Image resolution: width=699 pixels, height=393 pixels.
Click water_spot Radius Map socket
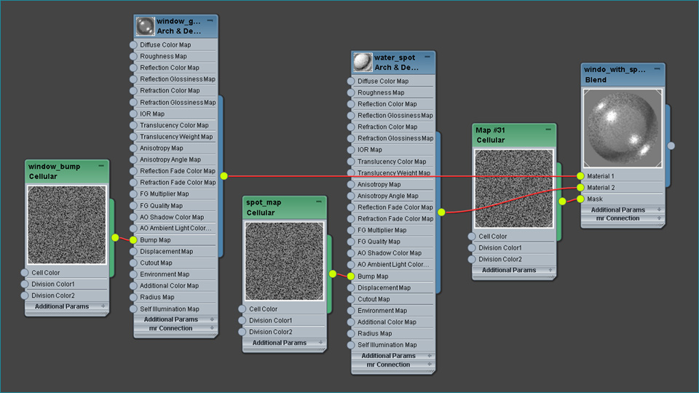pyautogui.click(x=350, y=333)
